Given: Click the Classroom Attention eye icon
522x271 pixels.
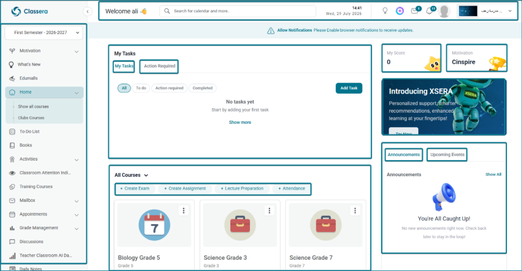Looking at the screenshot, I should (x=12, y=173).
